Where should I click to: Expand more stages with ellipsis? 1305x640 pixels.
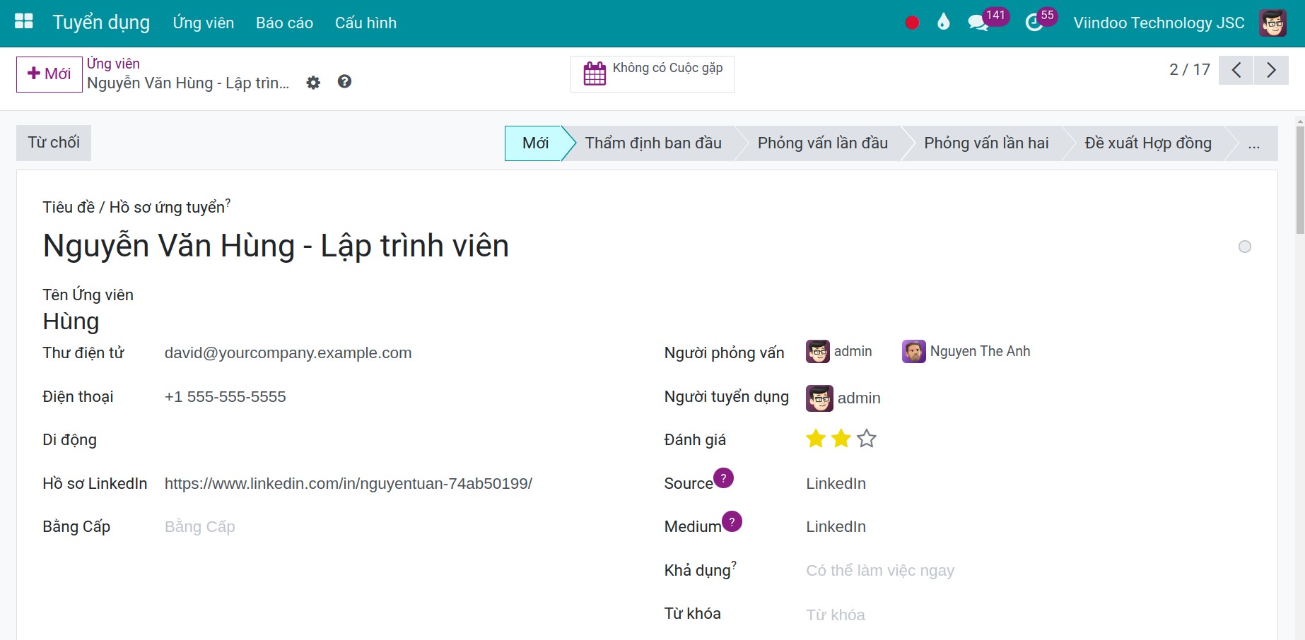tap(1254, 143)
